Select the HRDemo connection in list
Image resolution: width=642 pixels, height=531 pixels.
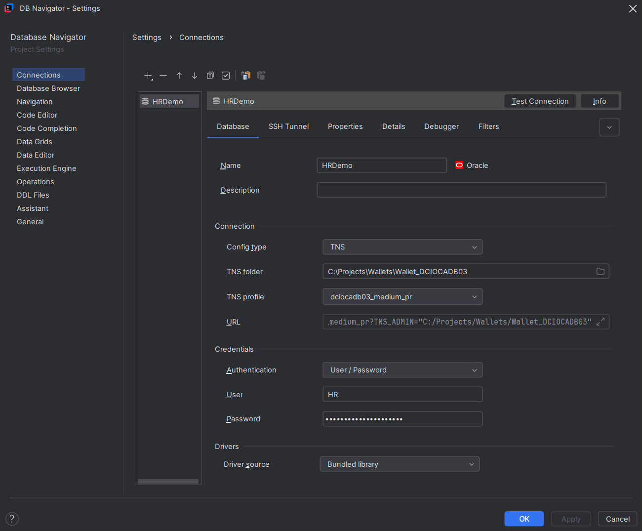coord(169,101)
